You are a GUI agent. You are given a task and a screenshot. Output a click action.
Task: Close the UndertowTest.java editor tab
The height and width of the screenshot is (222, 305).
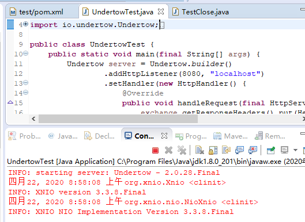pyautogui.click(x=161, y=12)
